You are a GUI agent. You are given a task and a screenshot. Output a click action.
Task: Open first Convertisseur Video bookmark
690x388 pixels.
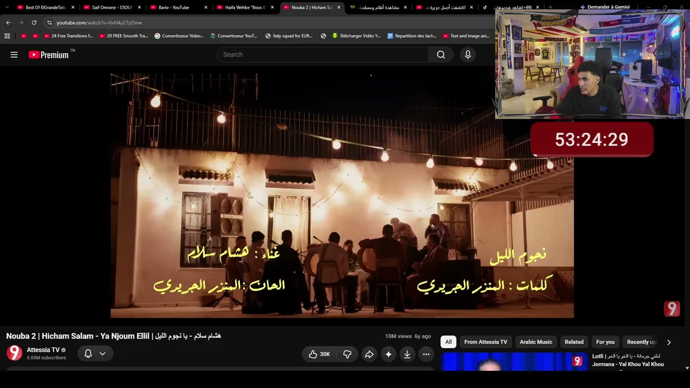point(179,36)
